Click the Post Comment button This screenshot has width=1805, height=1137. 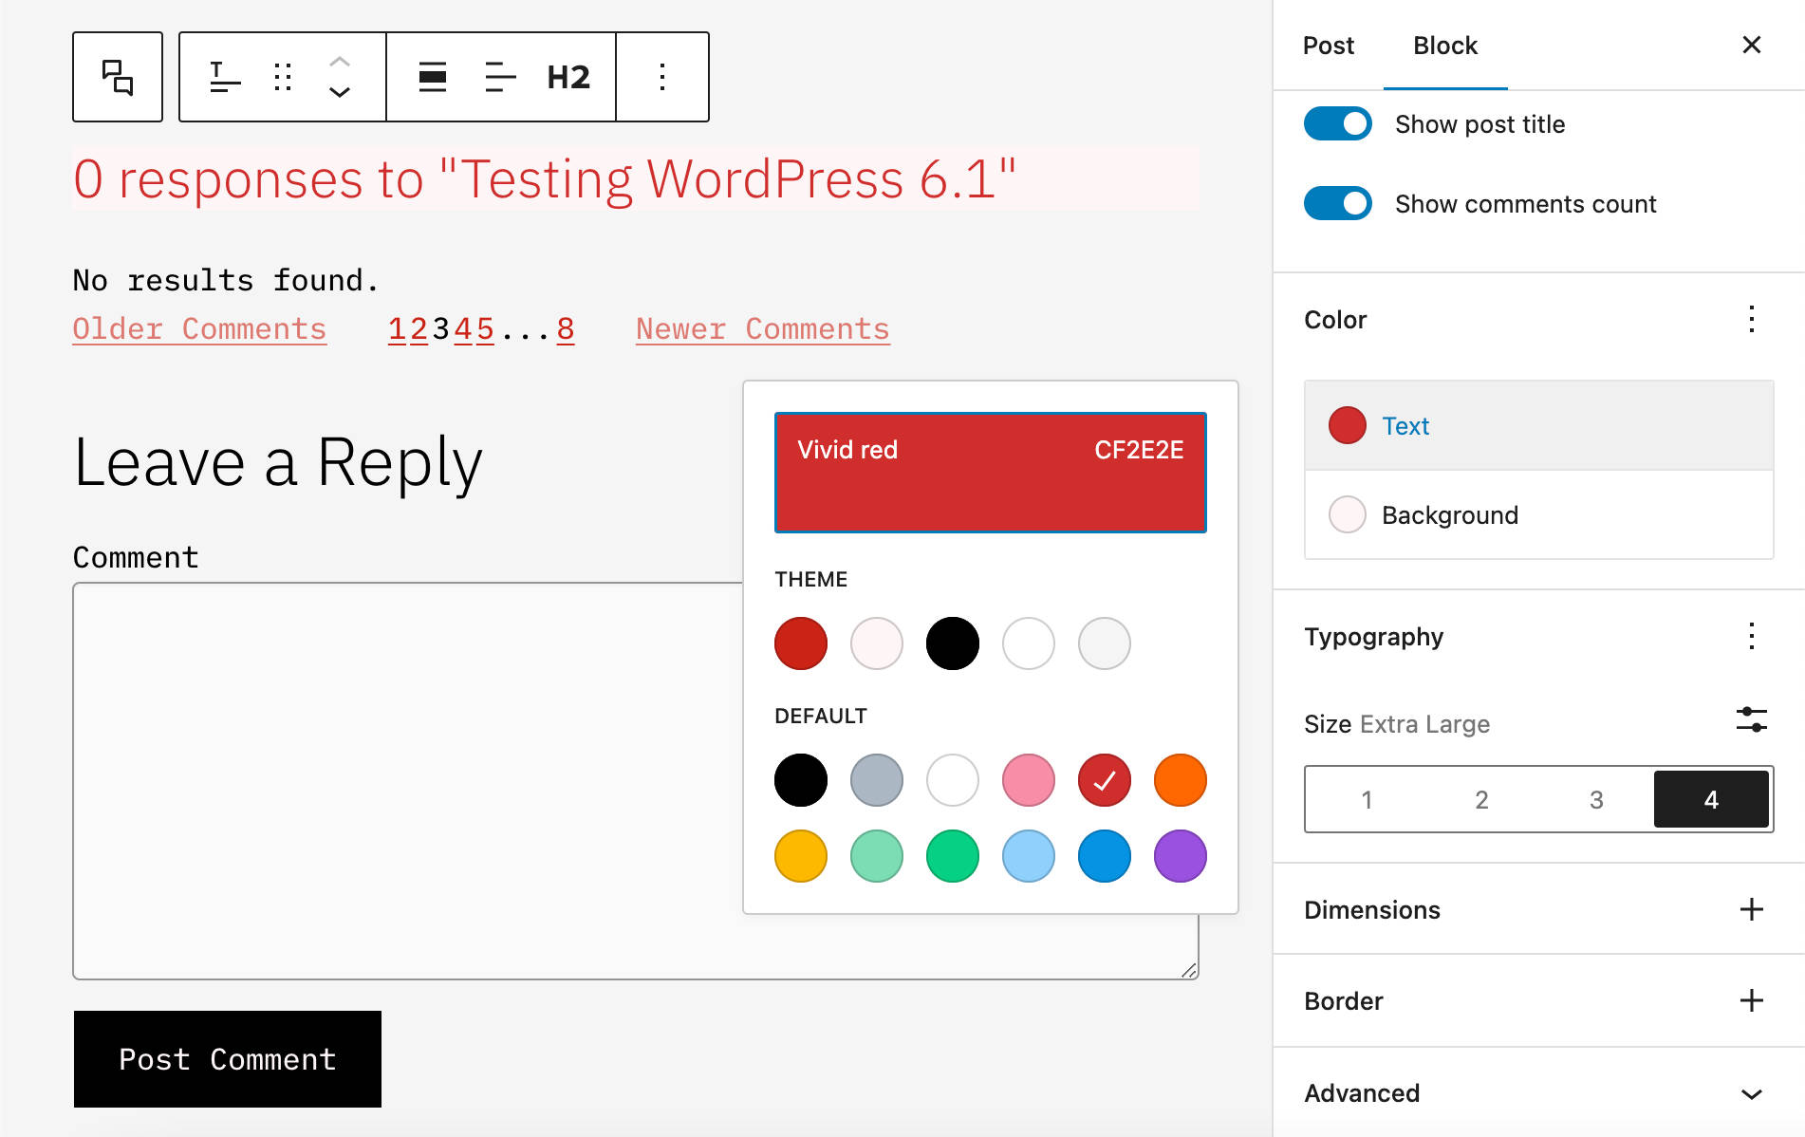pos(228,1059)
